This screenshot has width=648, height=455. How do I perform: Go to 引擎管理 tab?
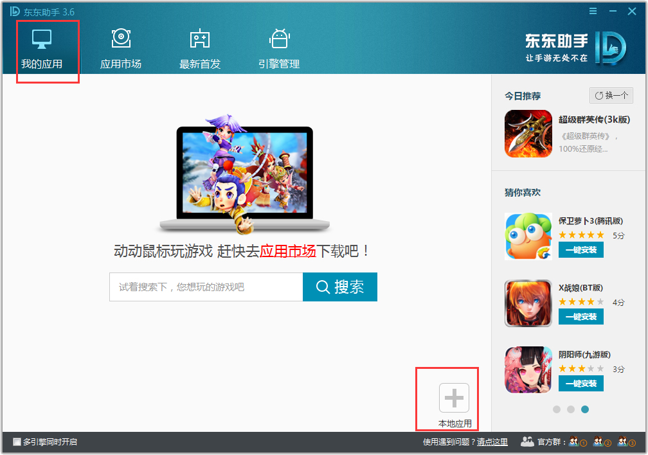(x=279, y=49)
